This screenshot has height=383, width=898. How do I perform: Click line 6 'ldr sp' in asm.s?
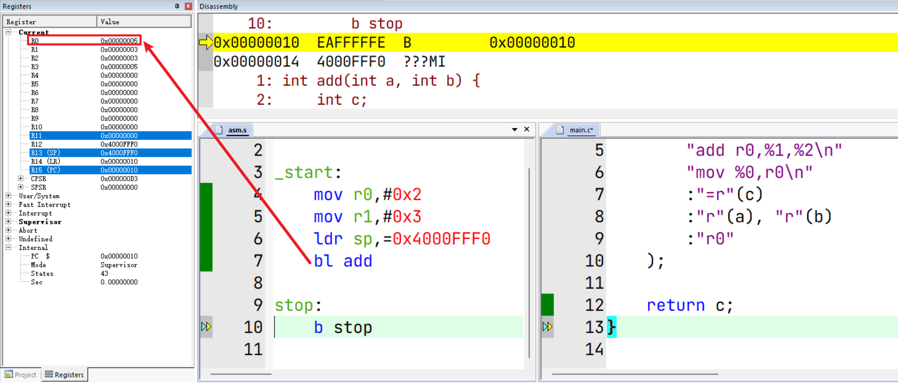point(402,239)
